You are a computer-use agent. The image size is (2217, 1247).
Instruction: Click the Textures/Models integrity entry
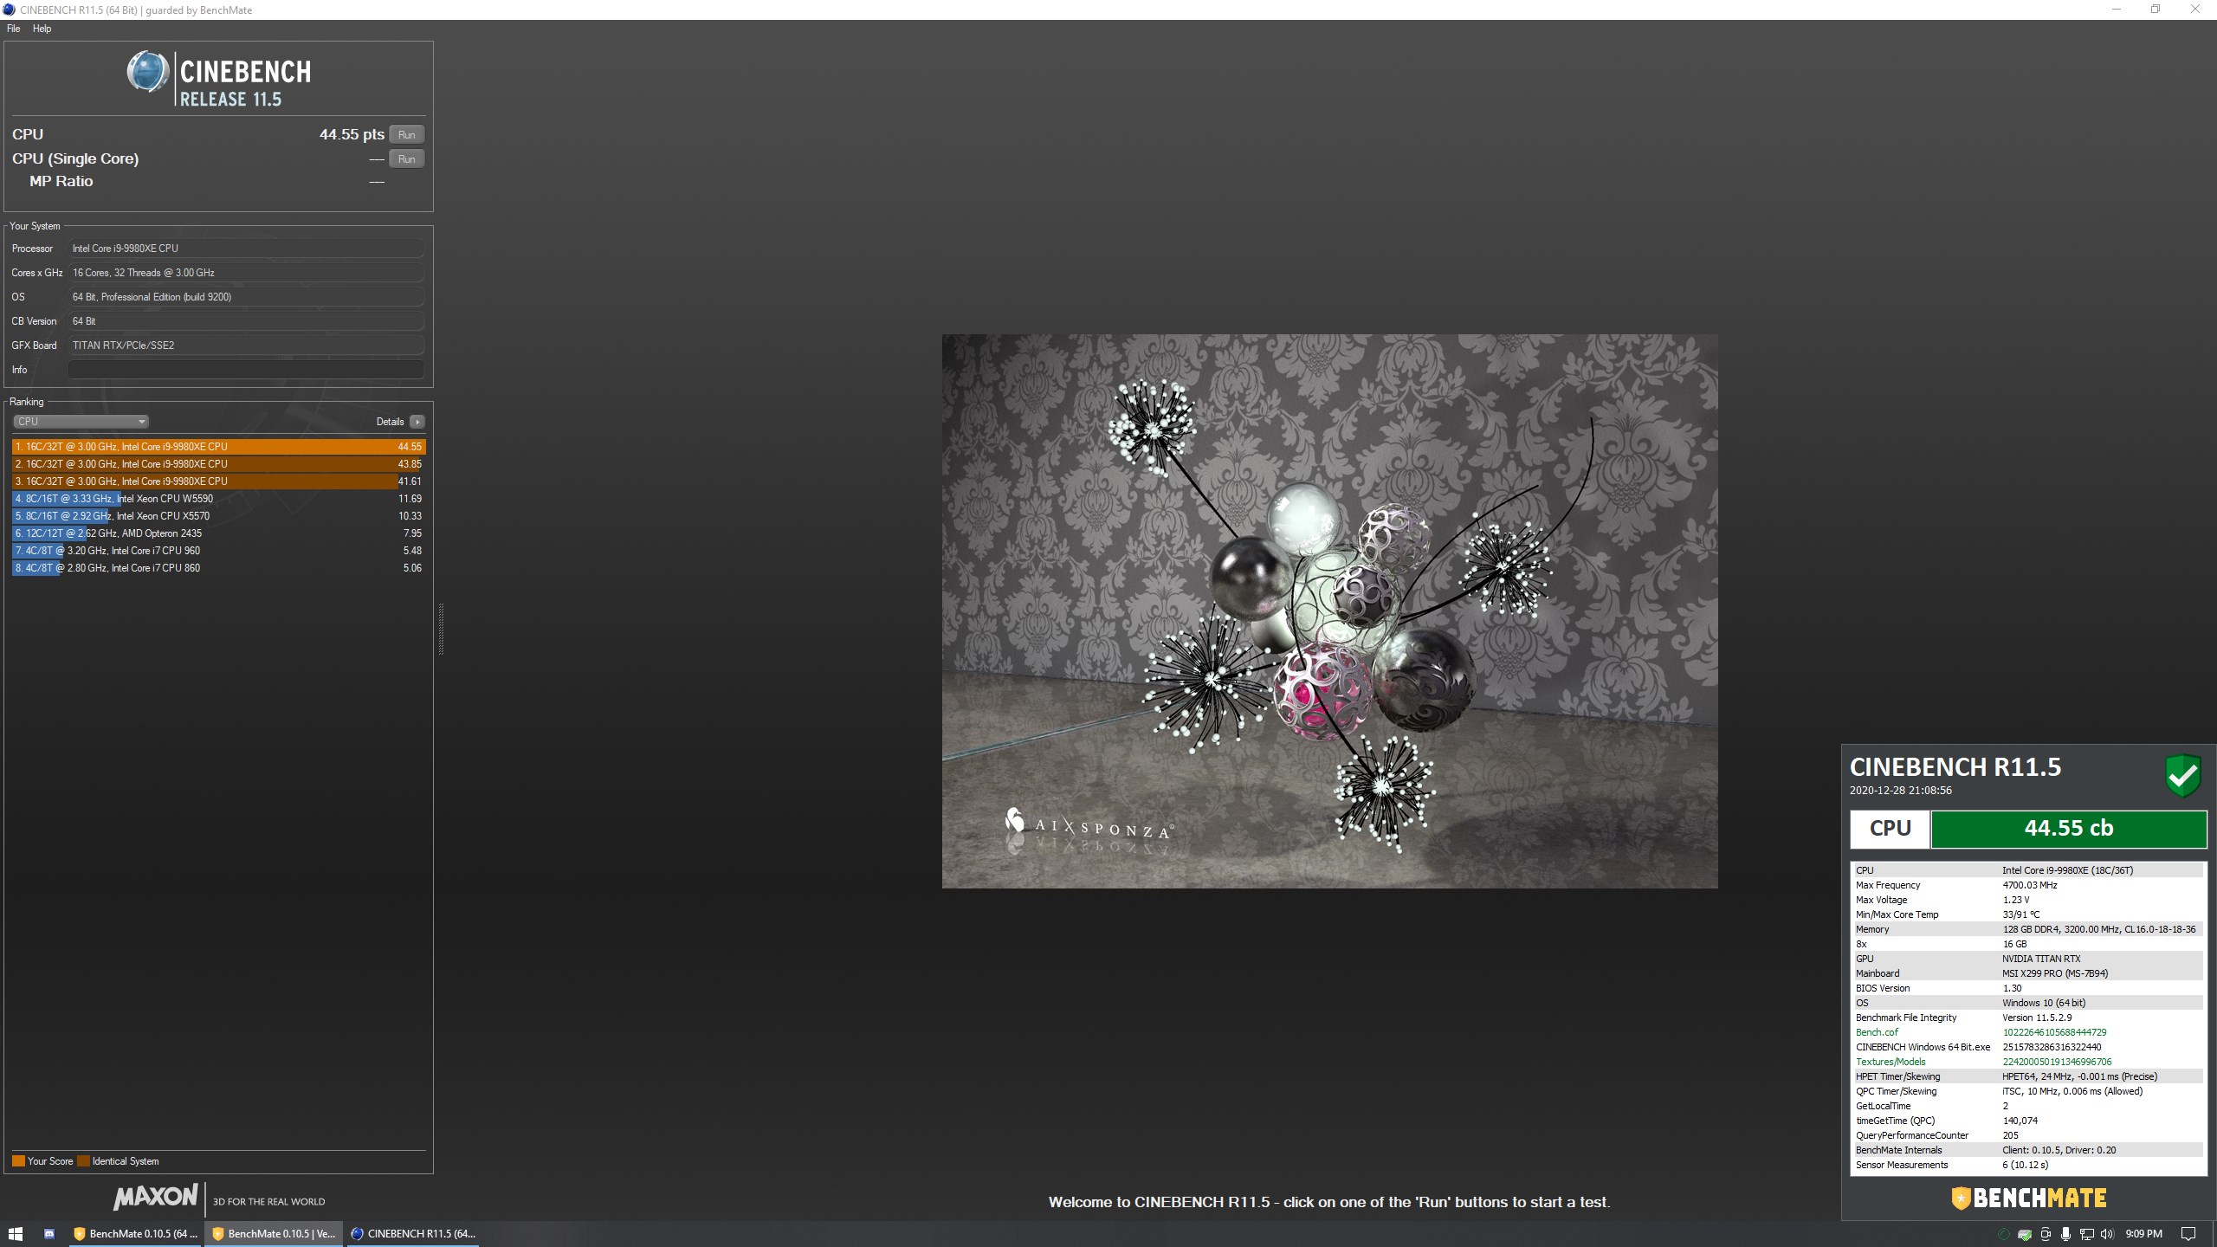pyautogui.click(x=2026, y=1062)
